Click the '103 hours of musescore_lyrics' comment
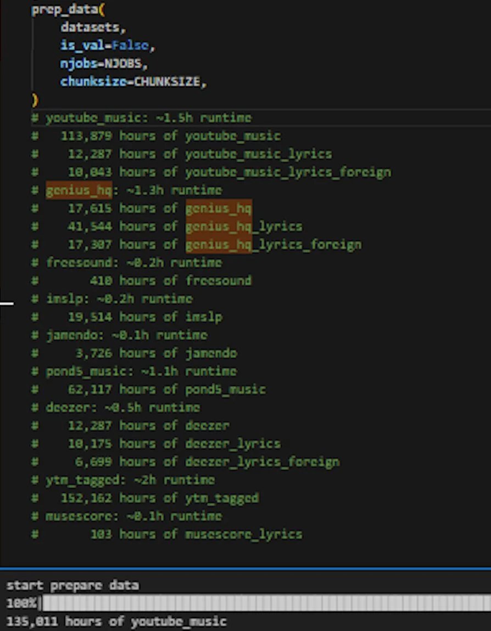The width and height of the screenshot is (491, 631). click(167, 534)
